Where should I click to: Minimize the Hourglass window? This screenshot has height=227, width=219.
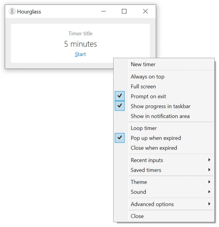[103, 11]
